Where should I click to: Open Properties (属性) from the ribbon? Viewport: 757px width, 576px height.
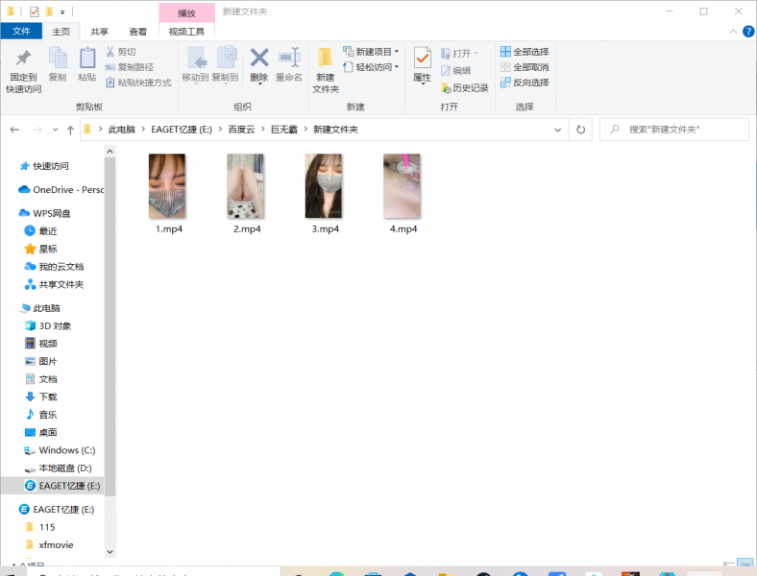coord(422,60)
